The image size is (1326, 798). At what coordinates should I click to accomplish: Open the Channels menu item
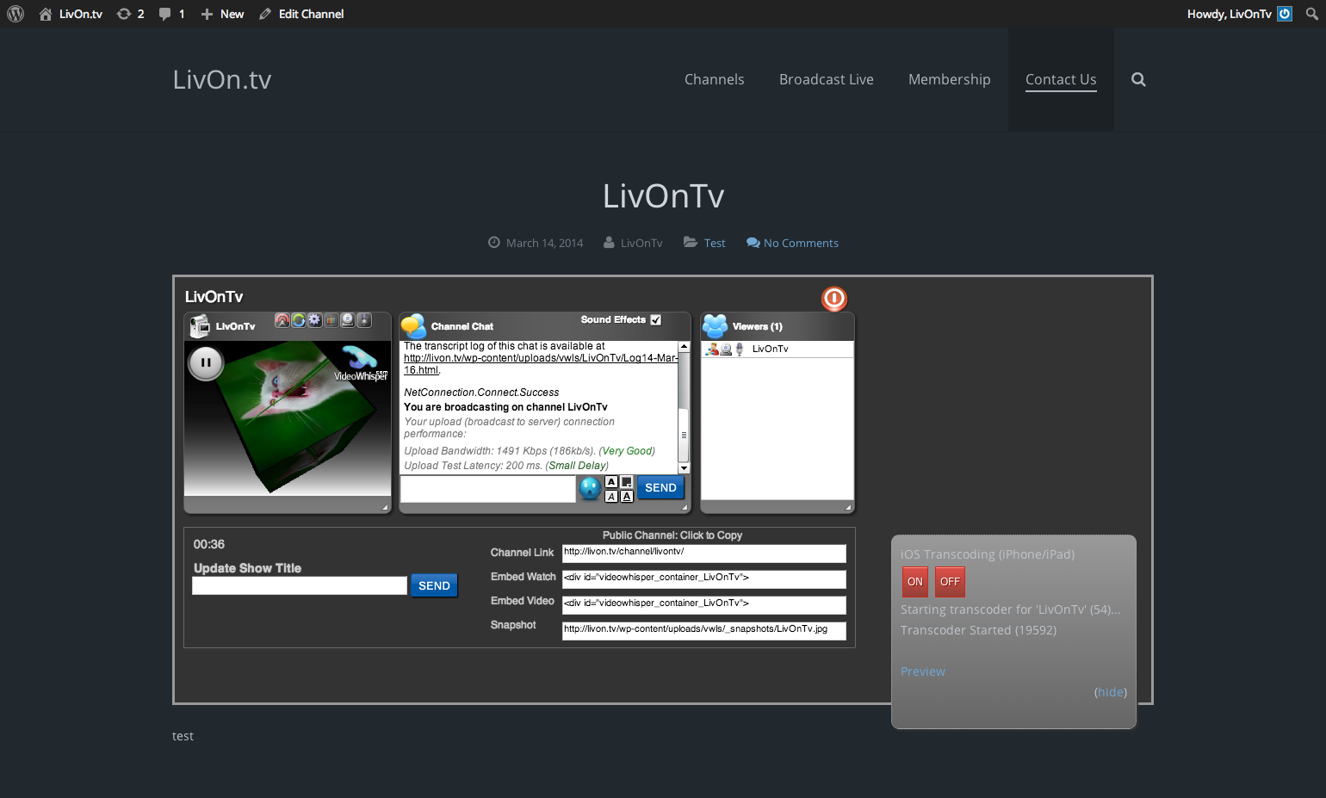click(714, 79)
